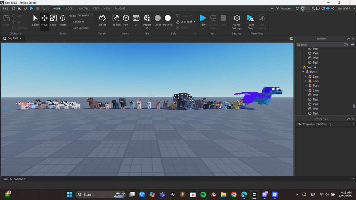The width and height of the screenshot is (356, 200).
Task: Enable the Join Surfaces checkbox
Action: tap(70, 28)
